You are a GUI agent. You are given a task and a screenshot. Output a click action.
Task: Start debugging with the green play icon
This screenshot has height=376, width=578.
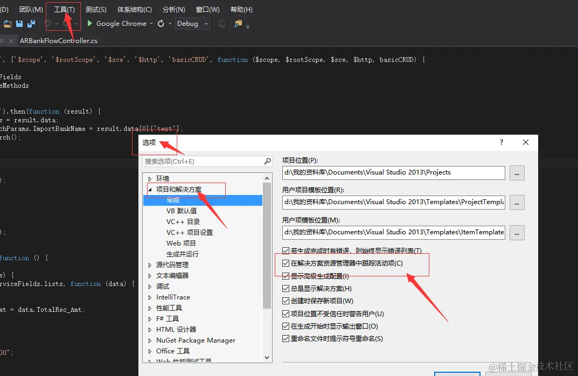click(x=89, y=24)
